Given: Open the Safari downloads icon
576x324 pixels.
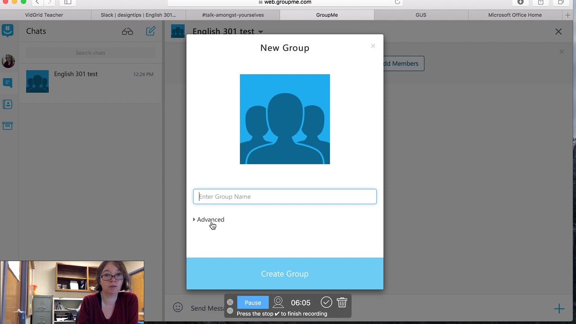Looking at the screenshot, I should coord(521,2).
